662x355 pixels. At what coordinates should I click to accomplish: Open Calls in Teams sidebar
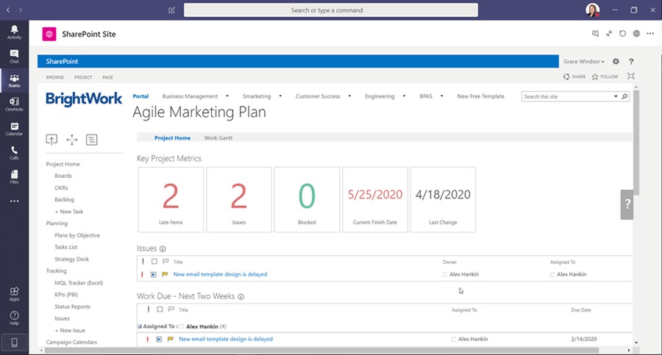point(15,153)
